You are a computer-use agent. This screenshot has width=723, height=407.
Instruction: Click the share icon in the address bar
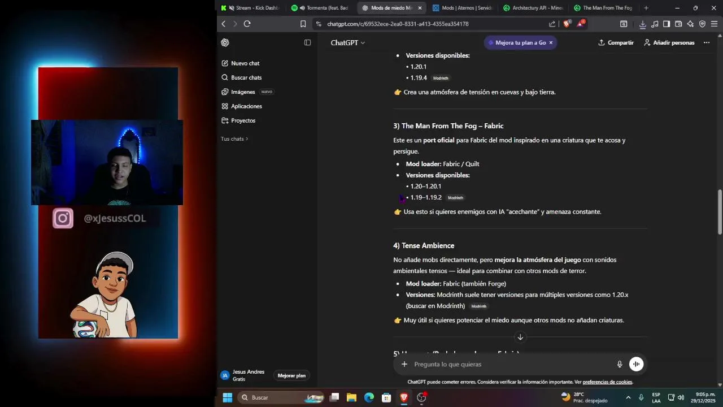(x=552, y=24)
